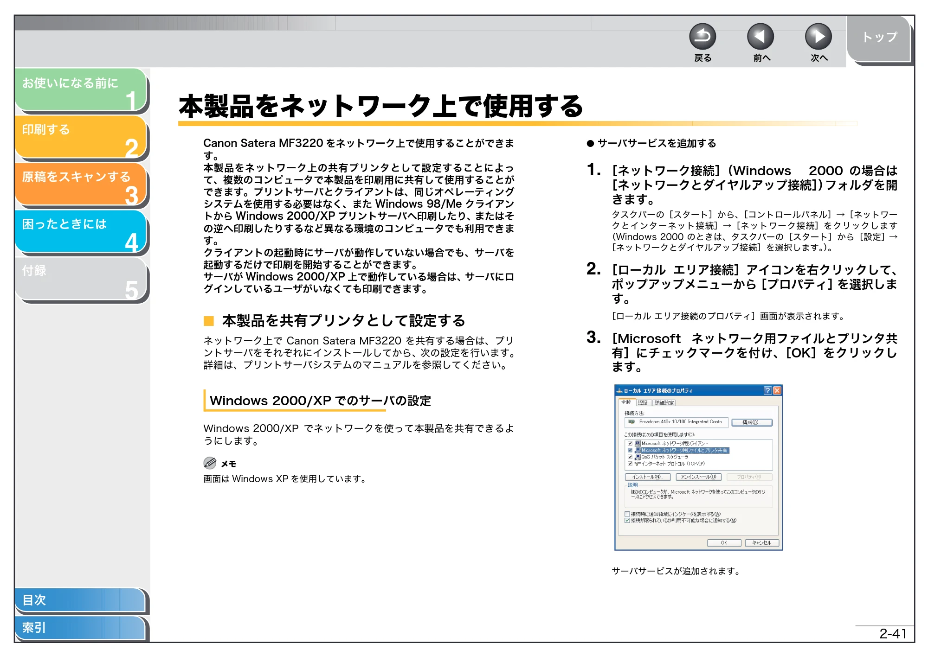Screen dimensions: 928x656
Task: Click the heading Windows 2000/XP でのサーバの設定
Action: click(320, 401)
